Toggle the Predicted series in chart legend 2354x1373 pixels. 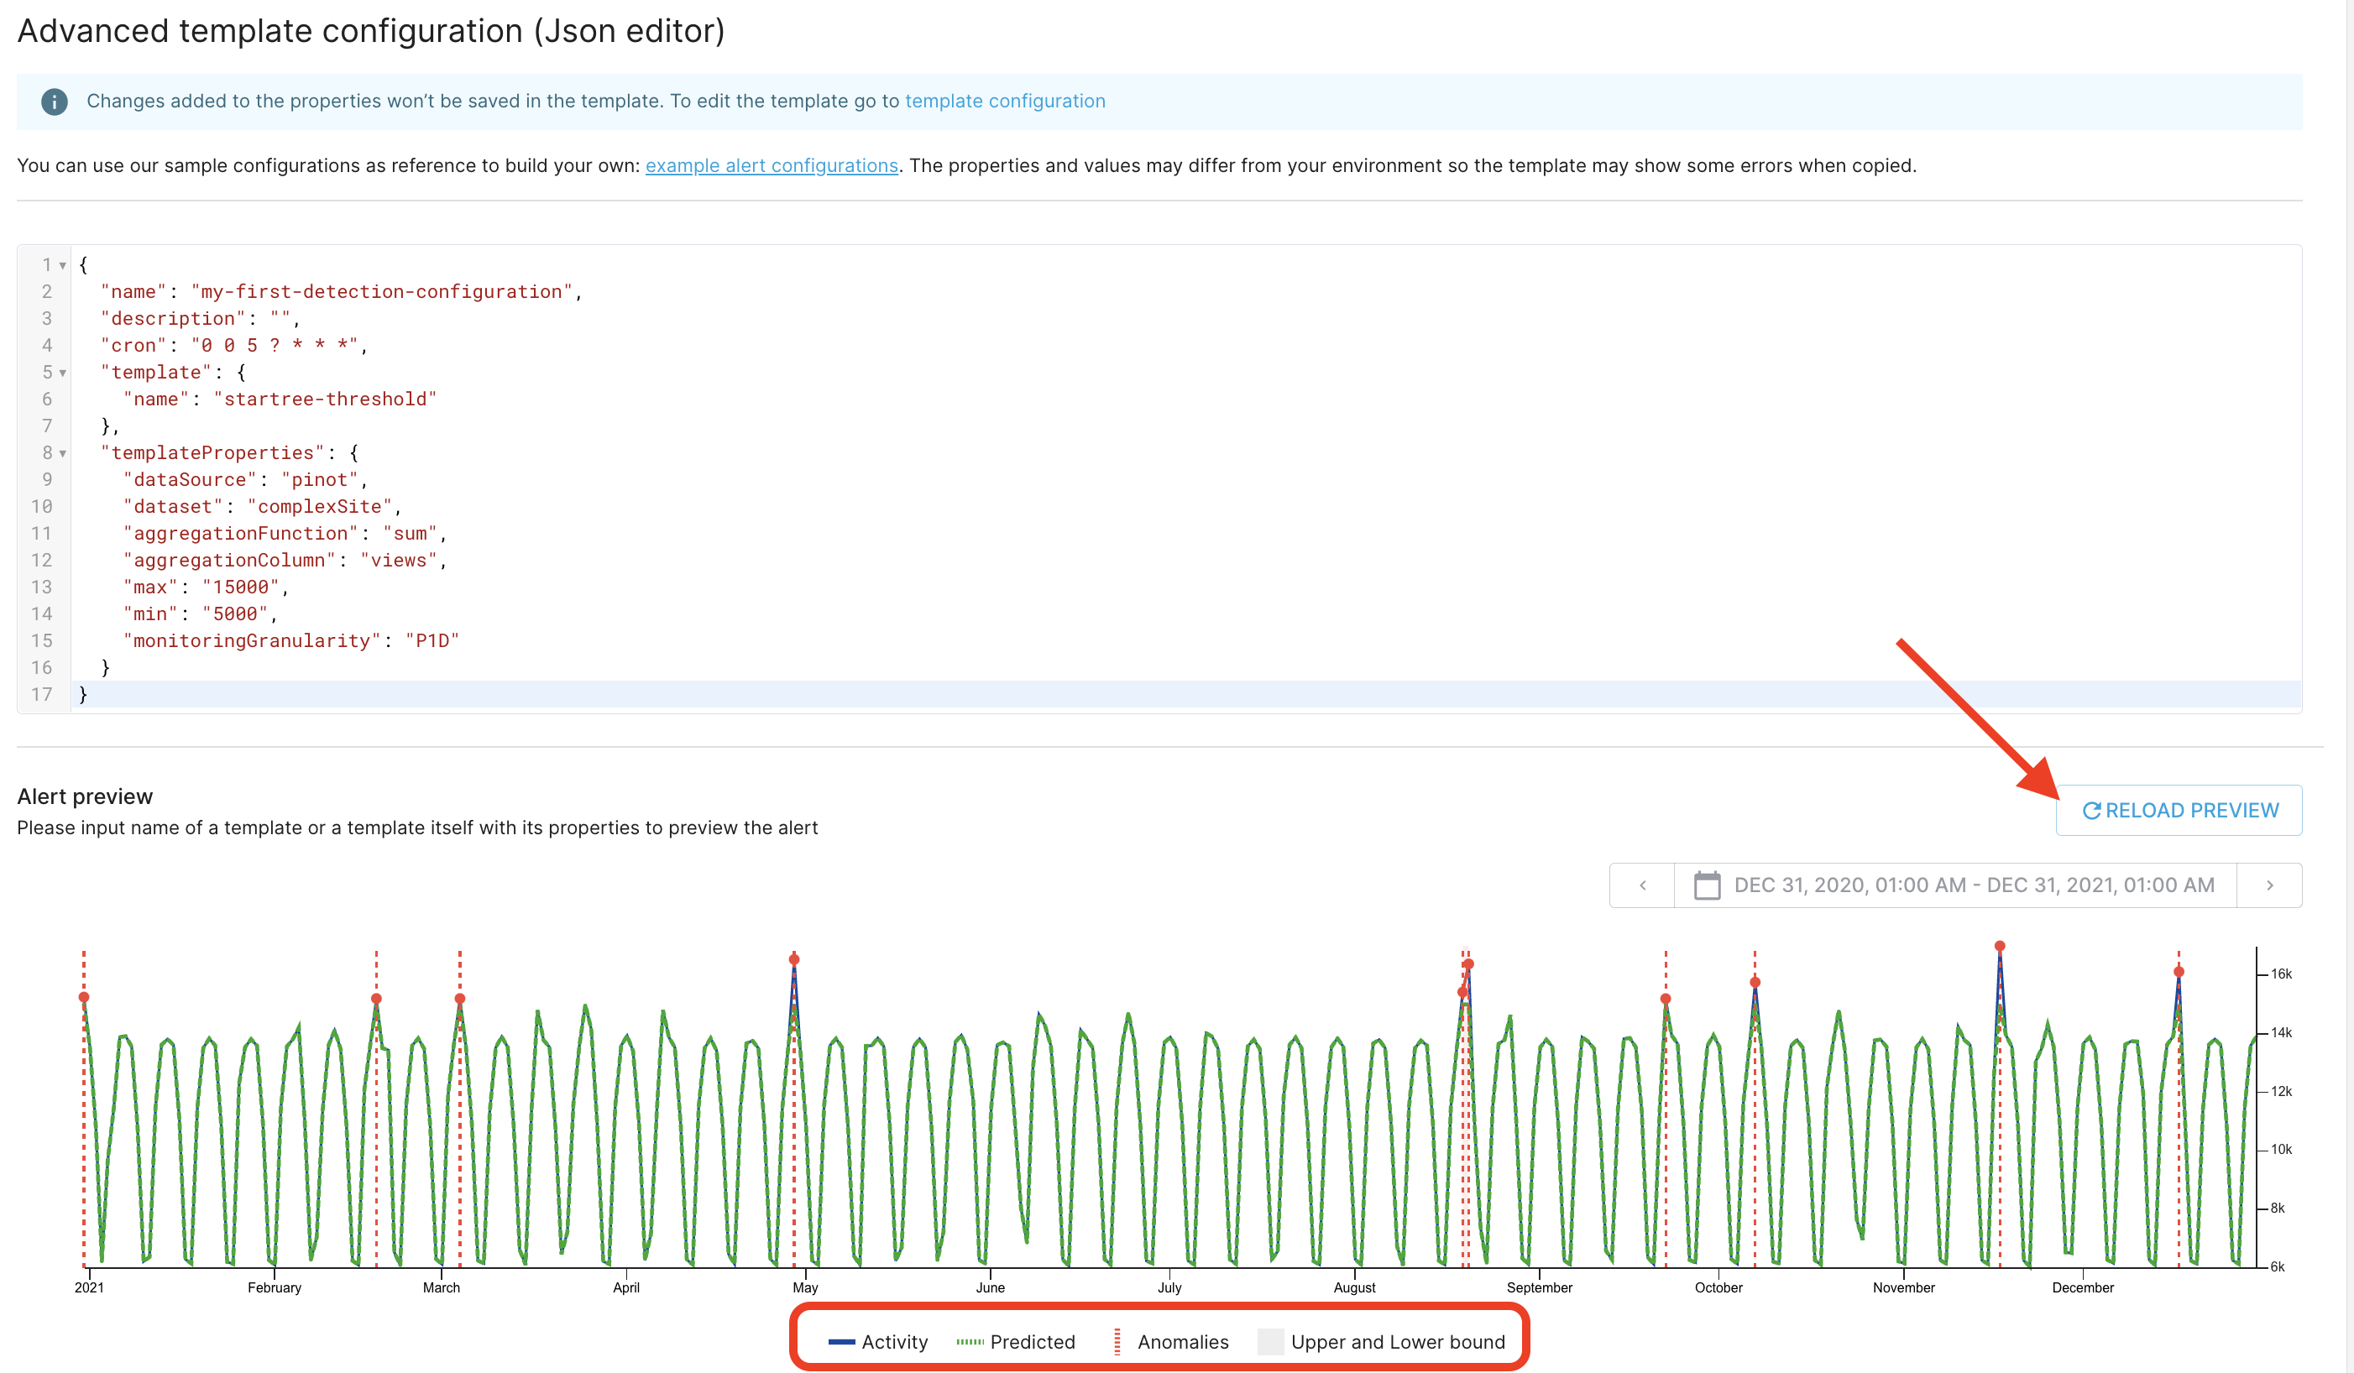pyautogui.click(x=1016, y=1342)
